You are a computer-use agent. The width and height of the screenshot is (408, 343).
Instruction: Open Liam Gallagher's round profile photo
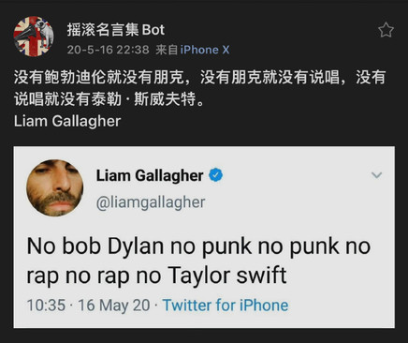[55, 188]
